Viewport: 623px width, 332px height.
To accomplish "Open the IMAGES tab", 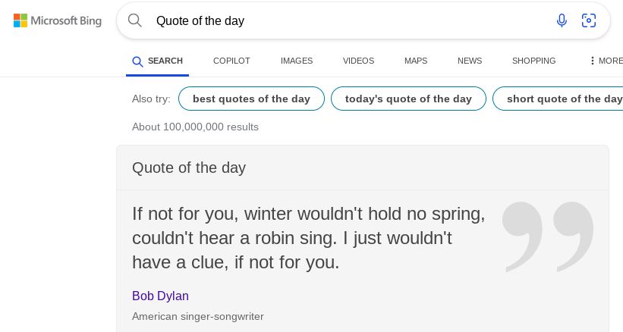I will [x=297, y=61].
